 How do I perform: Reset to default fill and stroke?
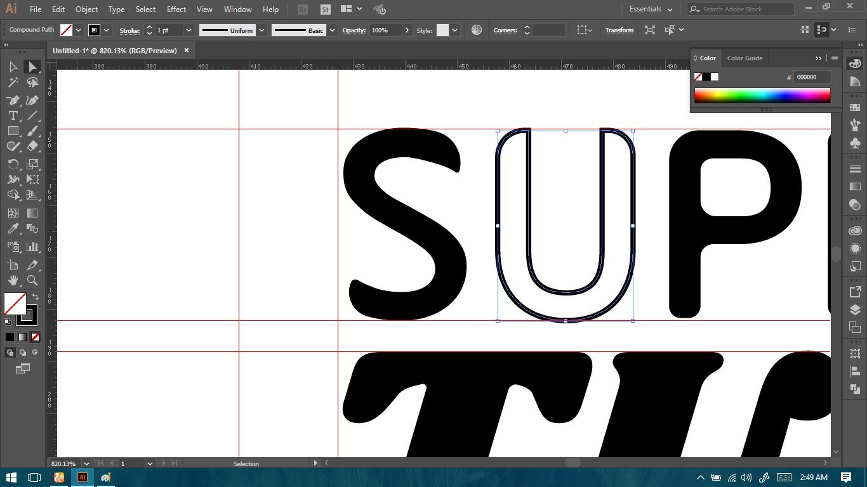[8, 322]
